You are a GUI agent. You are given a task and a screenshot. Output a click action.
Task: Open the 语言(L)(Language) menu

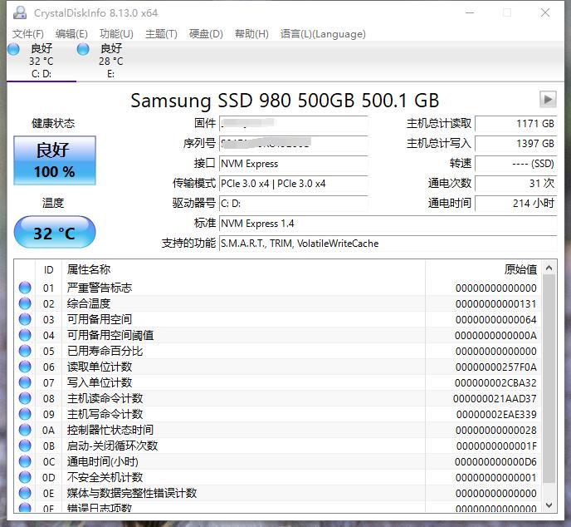[x=323, y=34]
